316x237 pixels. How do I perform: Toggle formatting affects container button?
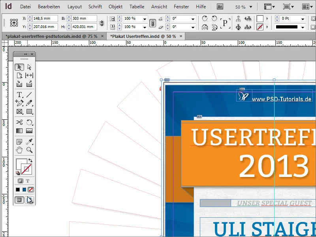click(21, 181)
